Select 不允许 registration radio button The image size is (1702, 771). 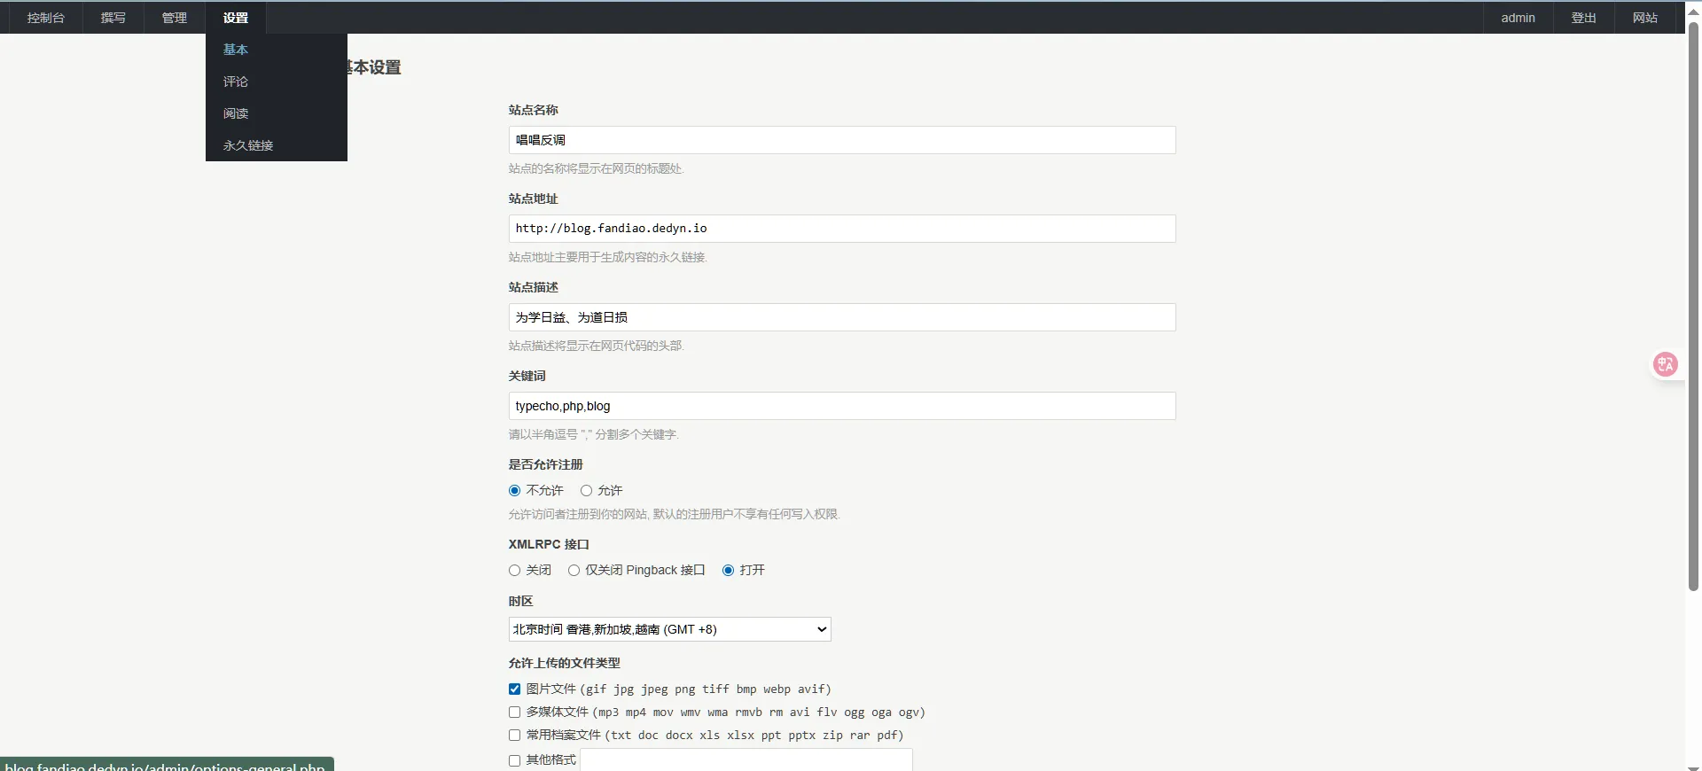point(515,491)
